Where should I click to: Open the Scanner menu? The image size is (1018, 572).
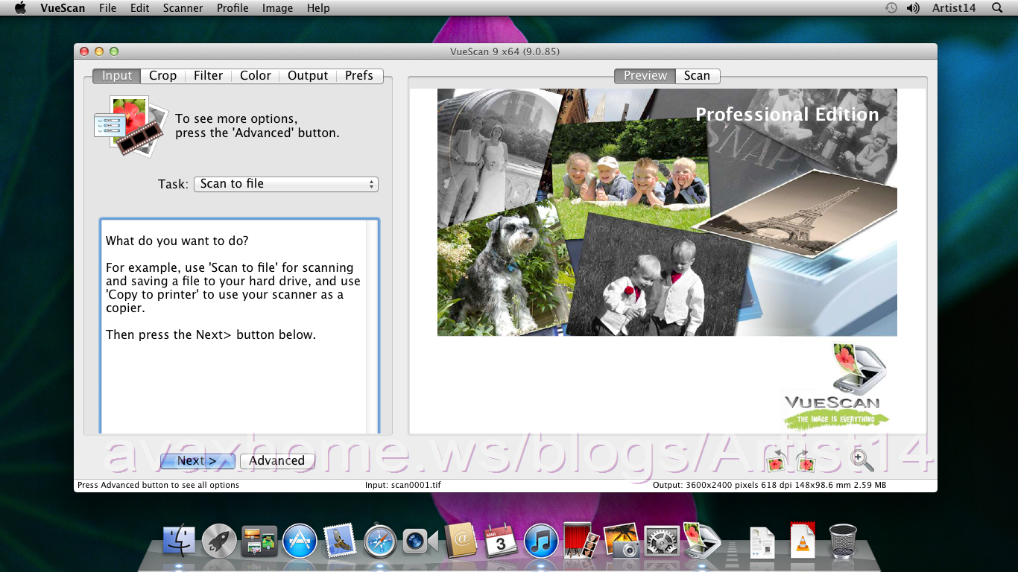point(183,8)
